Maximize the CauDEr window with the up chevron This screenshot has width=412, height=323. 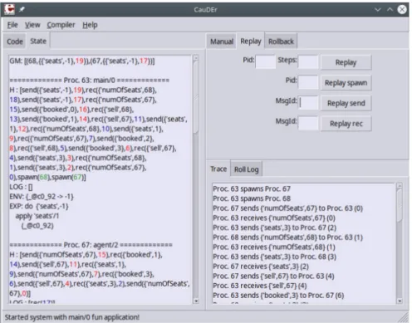(390, 10)
